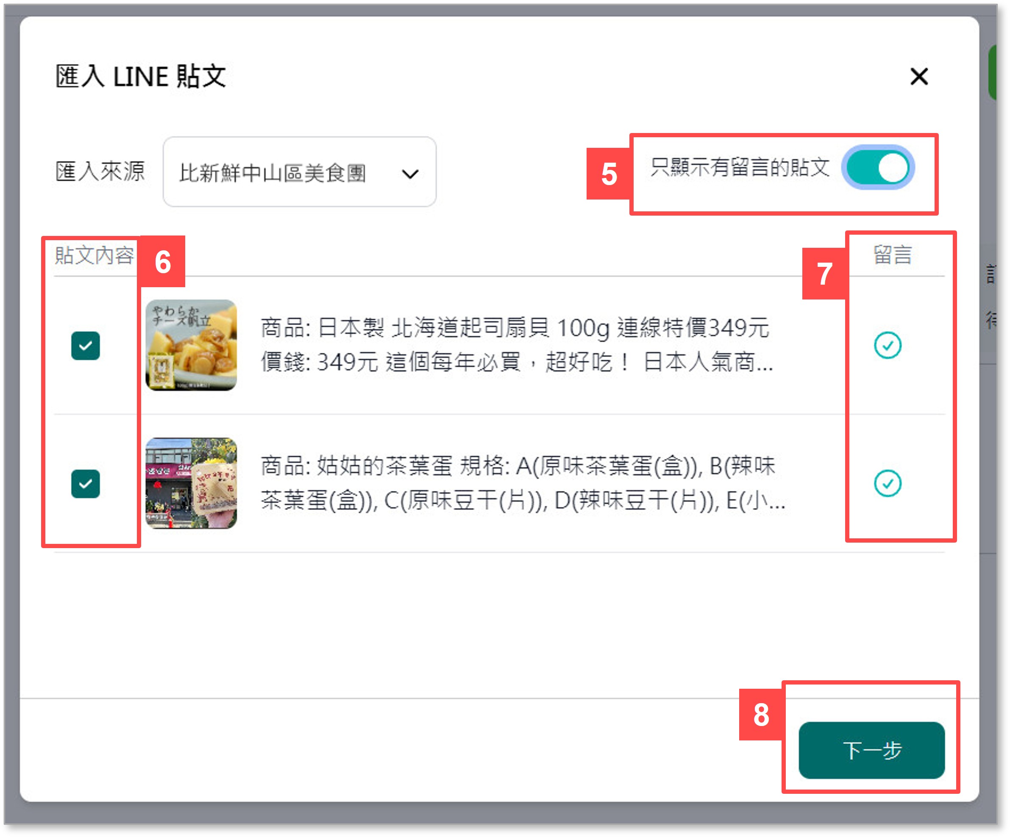Click the 匯入來源 label

[x=100, y=172]
